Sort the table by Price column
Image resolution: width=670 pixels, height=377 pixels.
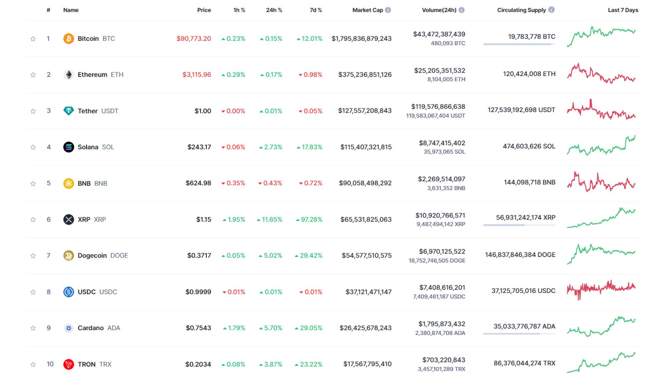pos(204,10)
